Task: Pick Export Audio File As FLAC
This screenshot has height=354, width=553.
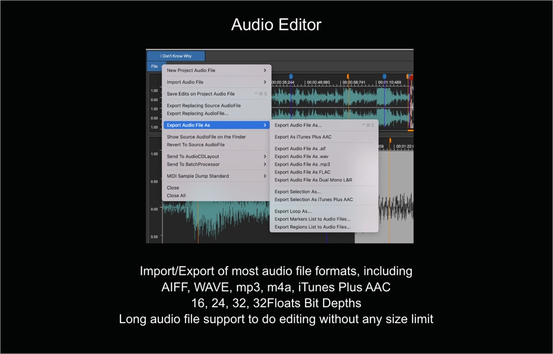Action: tap(302, 173)
